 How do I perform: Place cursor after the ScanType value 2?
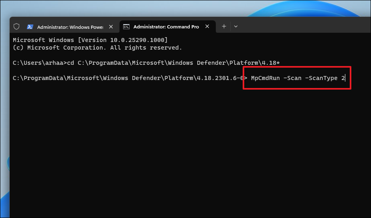345,78
